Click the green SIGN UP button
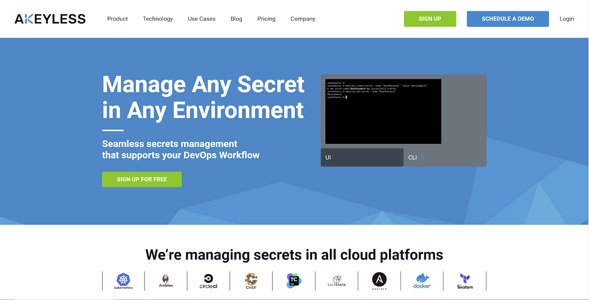Image resolution: width=589 pixels, height=300 pixels. tap(430, 19)
